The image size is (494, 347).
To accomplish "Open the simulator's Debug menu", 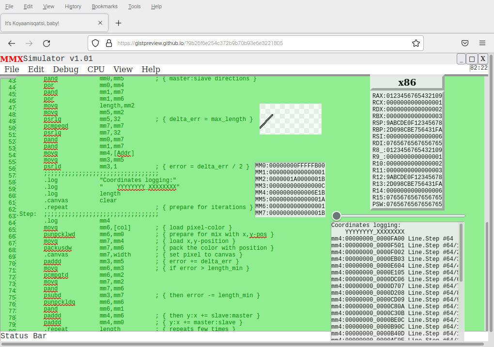I will [x=65, y=69].
